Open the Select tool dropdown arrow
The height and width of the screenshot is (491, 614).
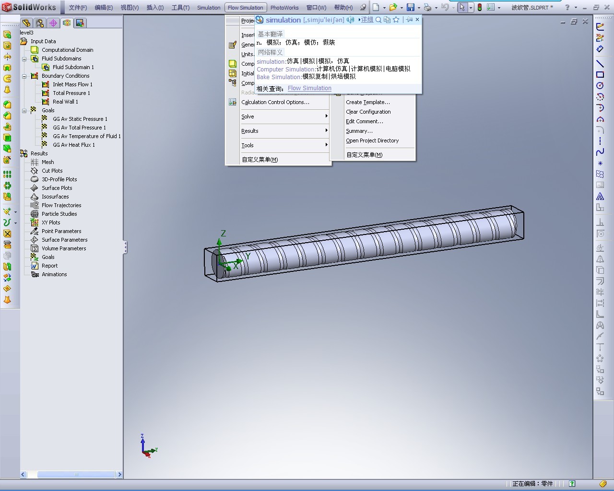click(x=470, y=8)
